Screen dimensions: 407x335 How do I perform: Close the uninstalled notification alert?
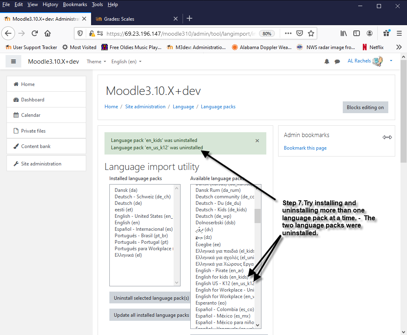pos(257,141)
